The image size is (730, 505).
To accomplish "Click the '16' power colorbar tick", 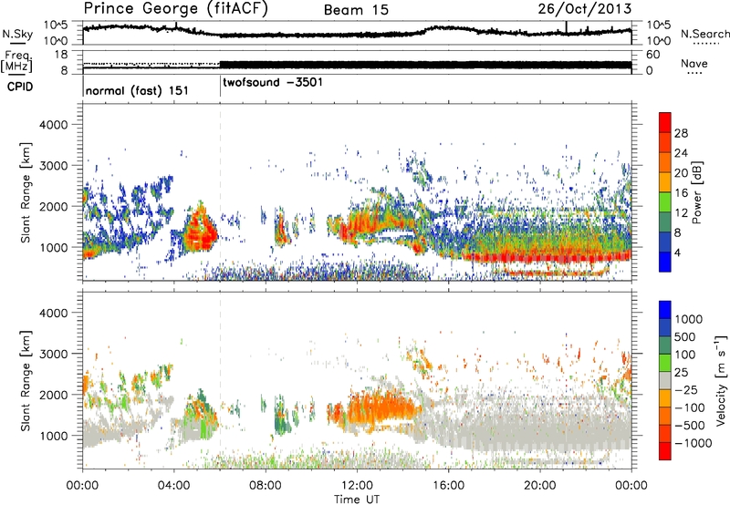I will click(681, 193).
